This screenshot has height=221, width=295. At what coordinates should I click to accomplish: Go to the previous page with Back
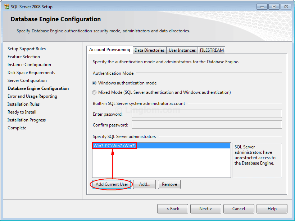(x=173, y=209)
